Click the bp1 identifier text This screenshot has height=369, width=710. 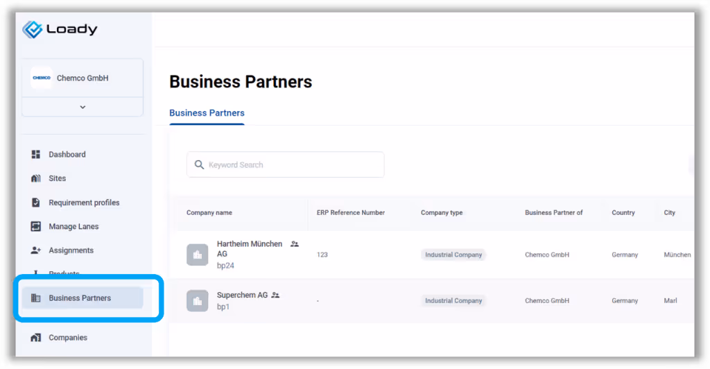223,307
